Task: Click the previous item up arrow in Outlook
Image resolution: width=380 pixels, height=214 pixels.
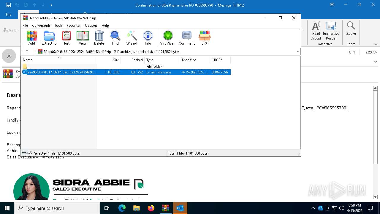Action: click(34, 5)
